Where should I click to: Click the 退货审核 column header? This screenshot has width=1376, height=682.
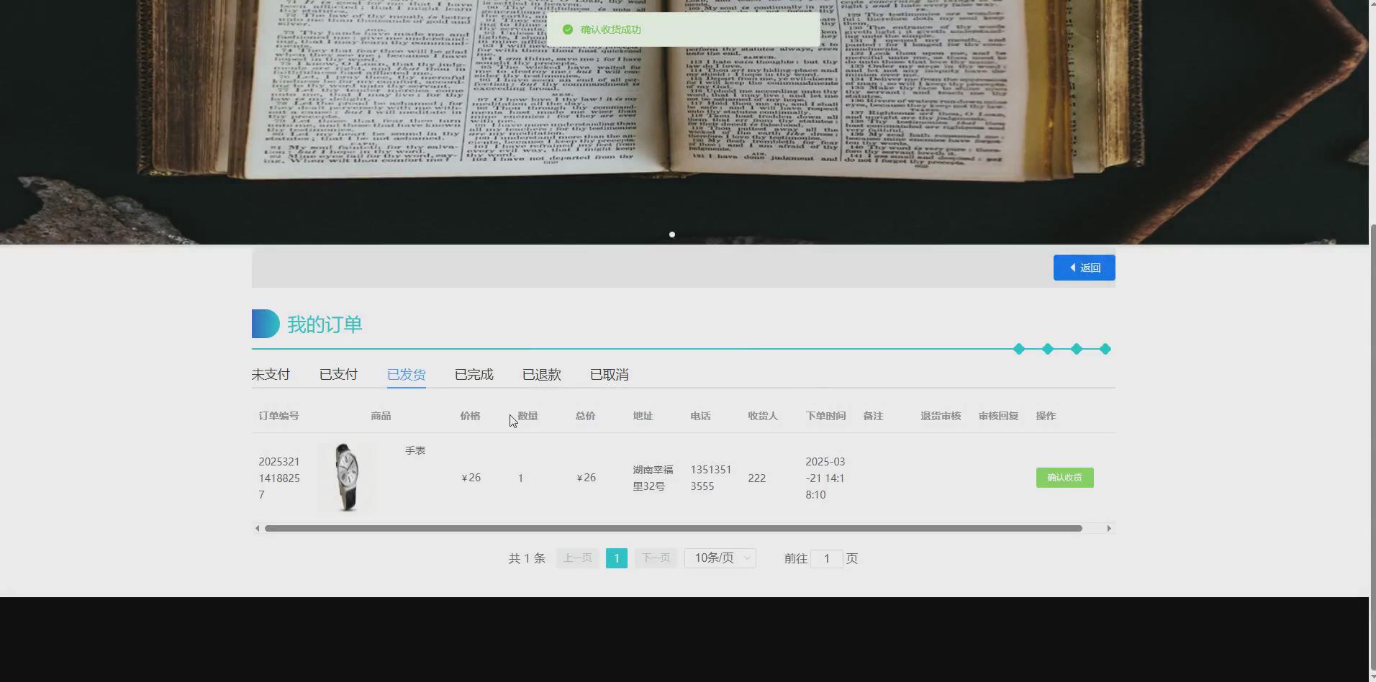point(941,416)
